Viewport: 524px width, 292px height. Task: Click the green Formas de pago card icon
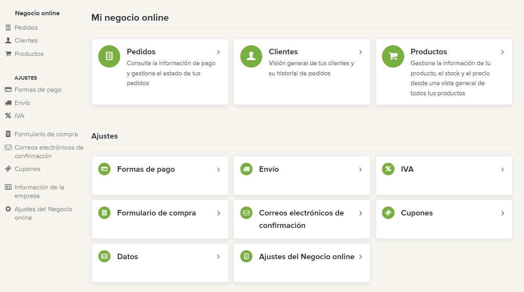[x=104, y=169]
